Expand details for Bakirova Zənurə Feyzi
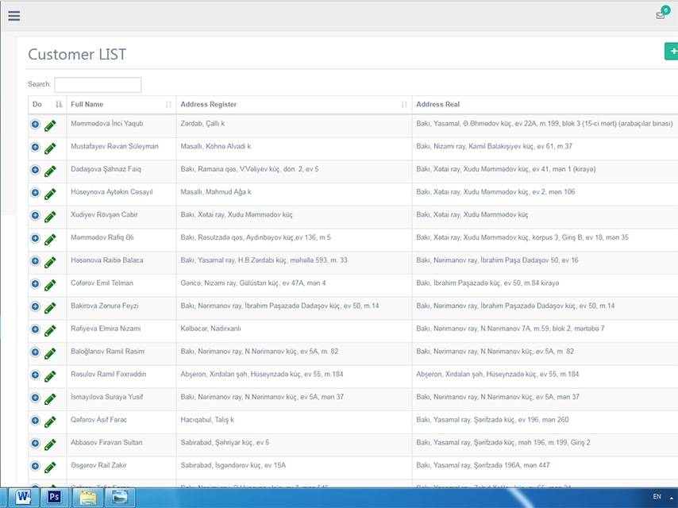The image size is (678, 508). (x=35, y=307)
